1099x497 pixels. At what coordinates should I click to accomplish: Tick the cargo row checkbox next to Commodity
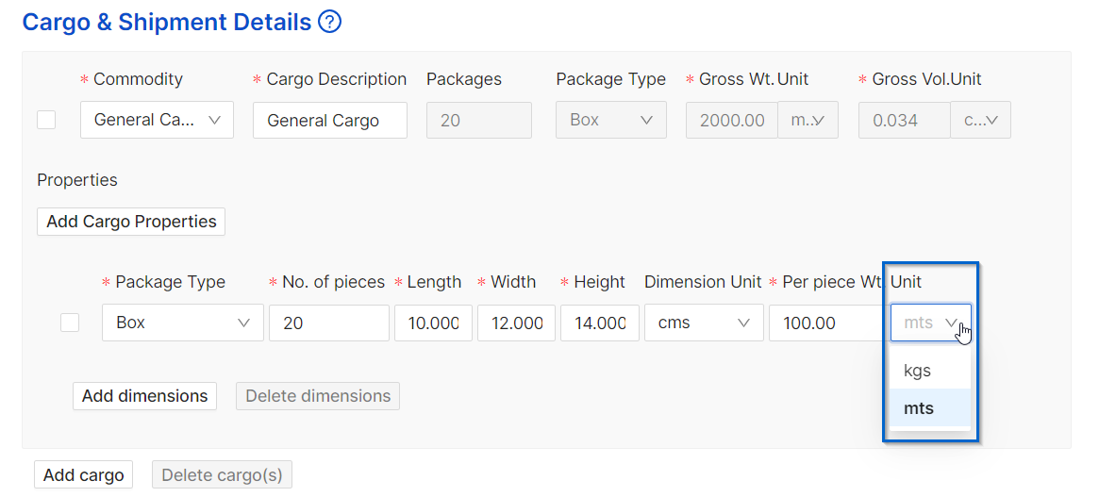click(x=47, y=120)
